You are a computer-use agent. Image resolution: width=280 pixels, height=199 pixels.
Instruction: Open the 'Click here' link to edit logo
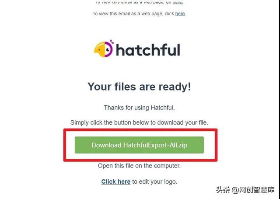tap(115, 182)
